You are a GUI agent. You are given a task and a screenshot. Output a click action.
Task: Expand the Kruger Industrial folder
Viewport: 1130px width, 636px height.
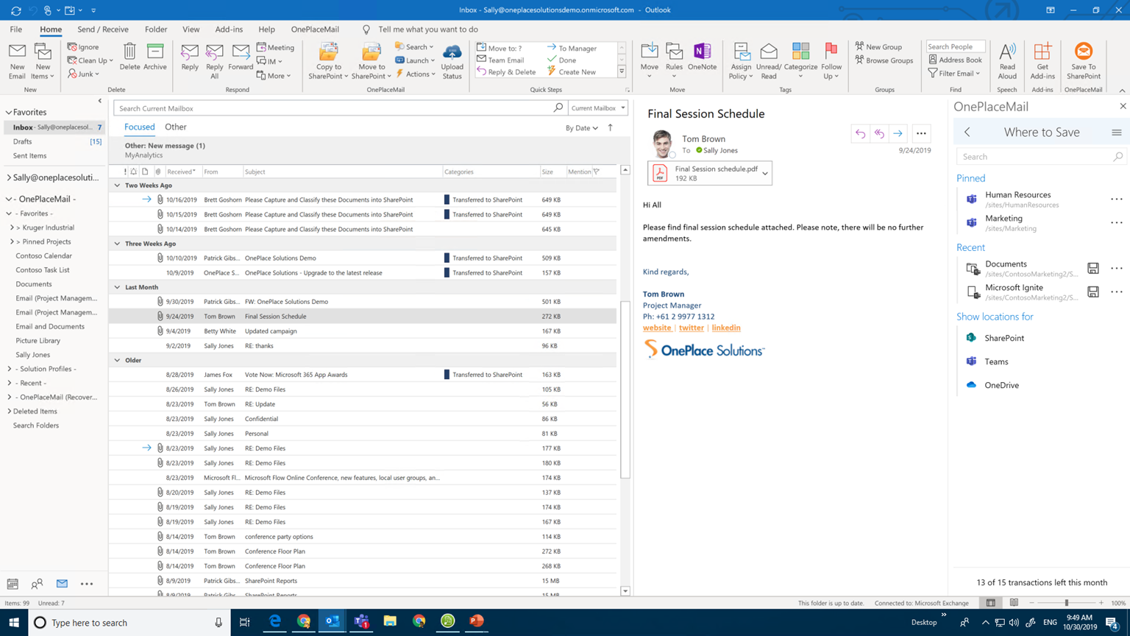[13, 227]
